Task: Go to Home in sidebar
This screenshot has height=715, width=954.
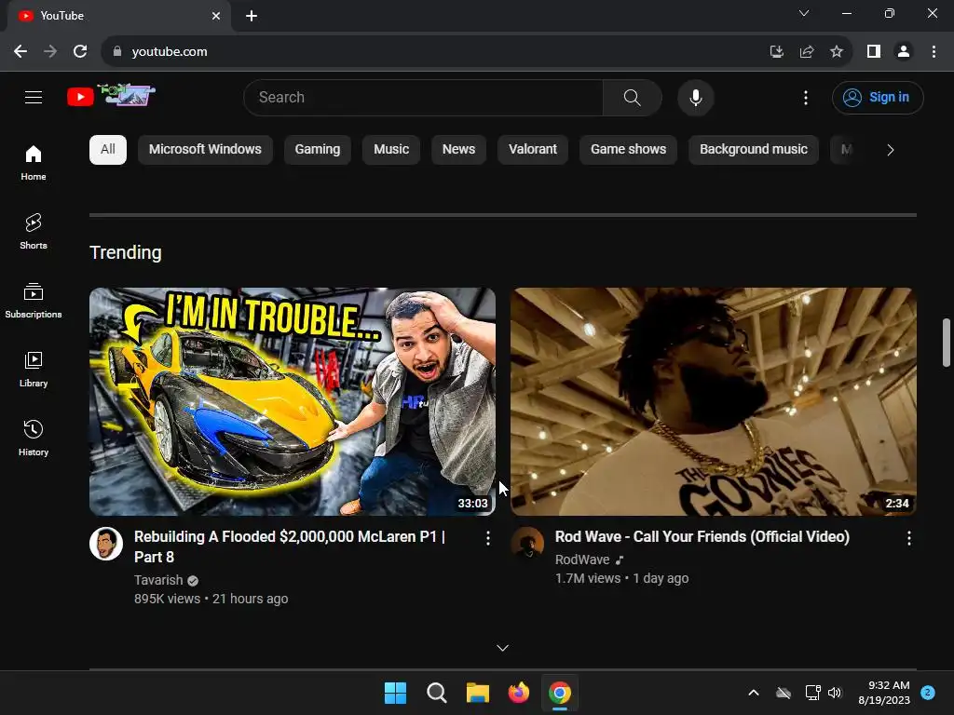Action: pos(34,163)
